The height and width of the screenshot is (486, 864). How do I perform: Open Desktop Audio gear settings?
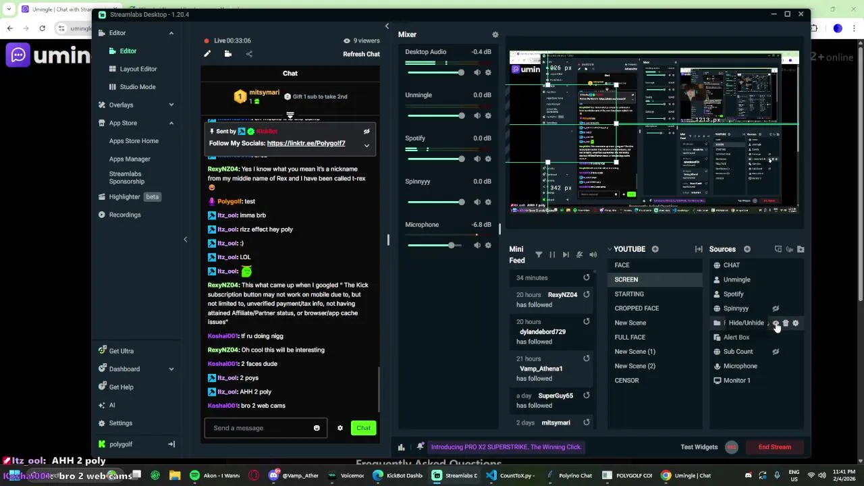(x=488, y=72)
